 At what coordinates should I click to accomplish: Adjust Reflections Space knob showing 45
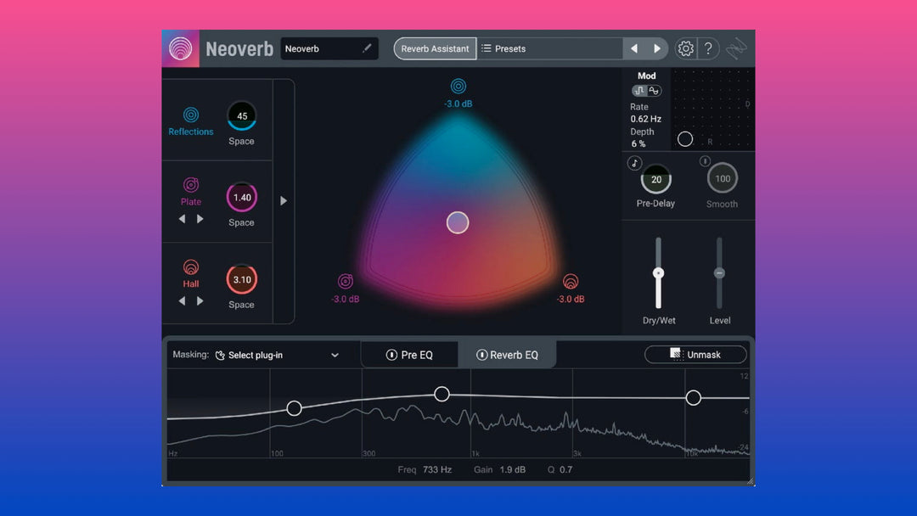click(241, 115)
